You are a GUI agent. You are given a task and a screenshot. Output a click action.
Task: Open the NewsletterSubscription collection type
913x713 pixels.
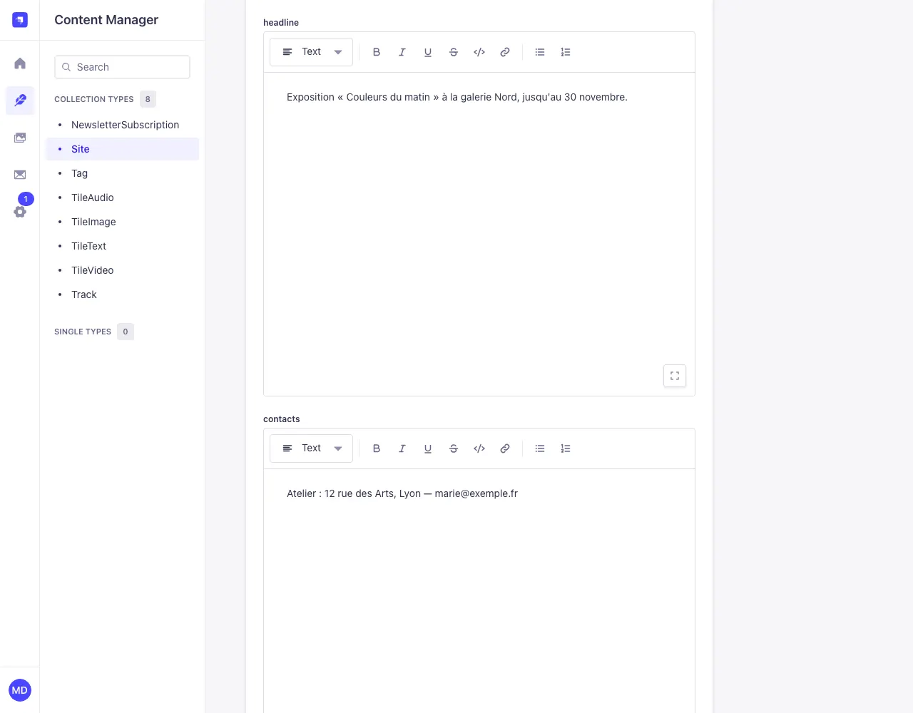(x=123, y=125)
